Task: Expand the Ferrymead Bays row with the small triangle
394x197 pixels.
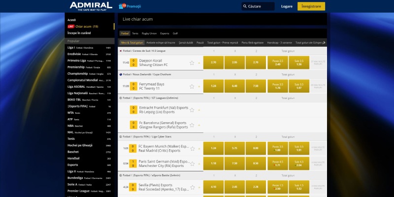Action: (x=199, y=87)
